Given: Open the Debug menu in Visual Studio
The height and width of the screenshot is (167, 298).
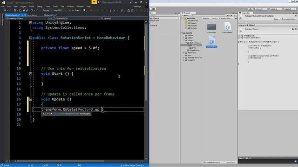Looking at the screenshot, I should (x=40, y=6).
